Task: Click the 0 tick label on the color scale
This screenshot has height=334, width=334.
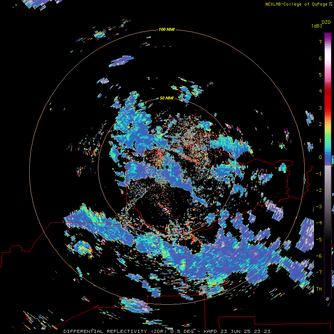Action: (x=320, y=157)
